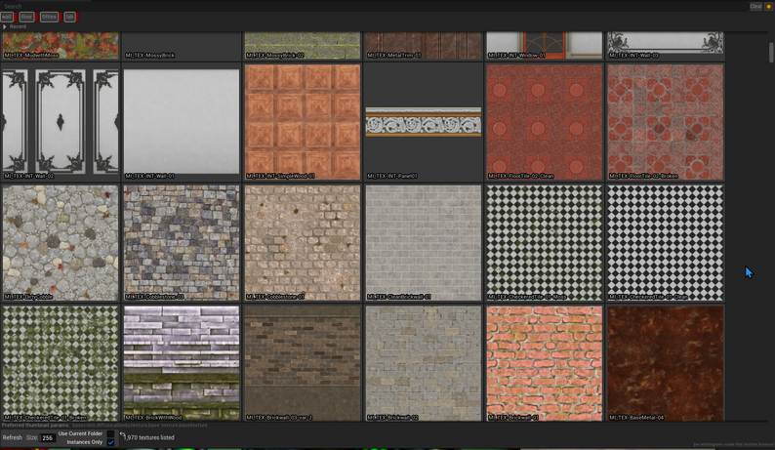Enable the Use Current Folder checkbox
Viewport: 775px width, 450px height.
pos(110,433)
